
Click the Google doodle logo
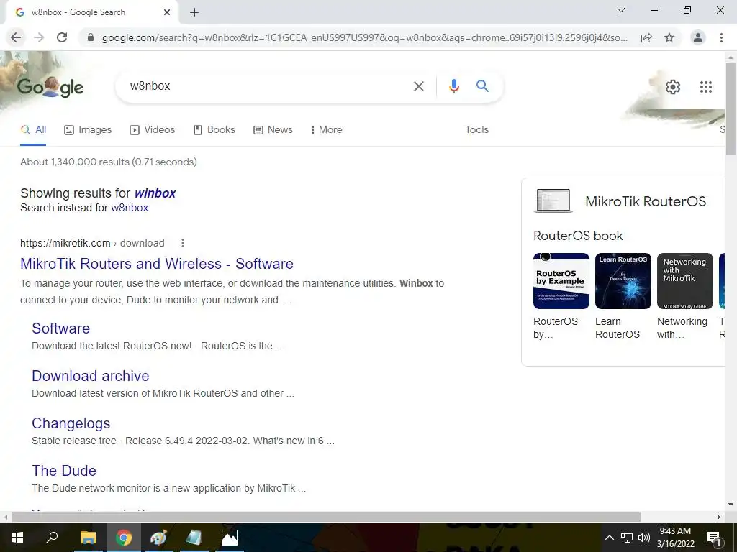(50, 87)
